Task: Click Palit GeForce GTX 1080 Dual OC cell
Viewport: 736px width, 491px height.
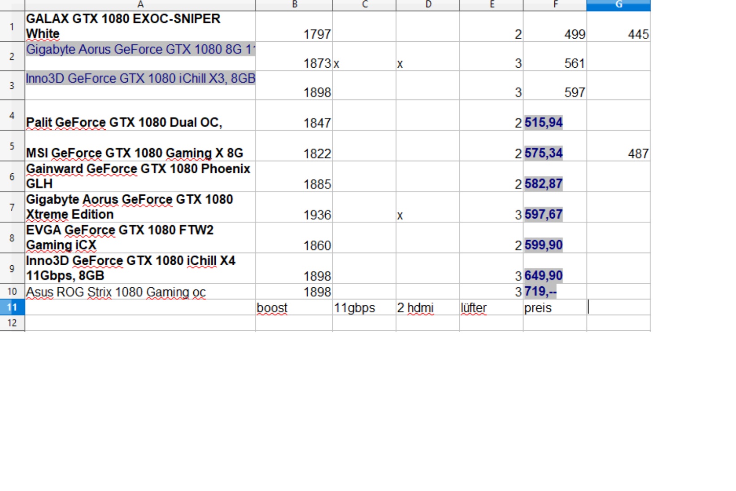Action: [x=140, y=115]
